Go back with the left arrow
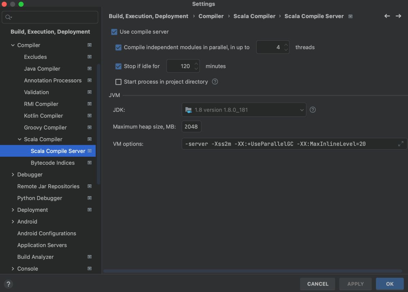408x292 pixels. click(x=387, y=16)
